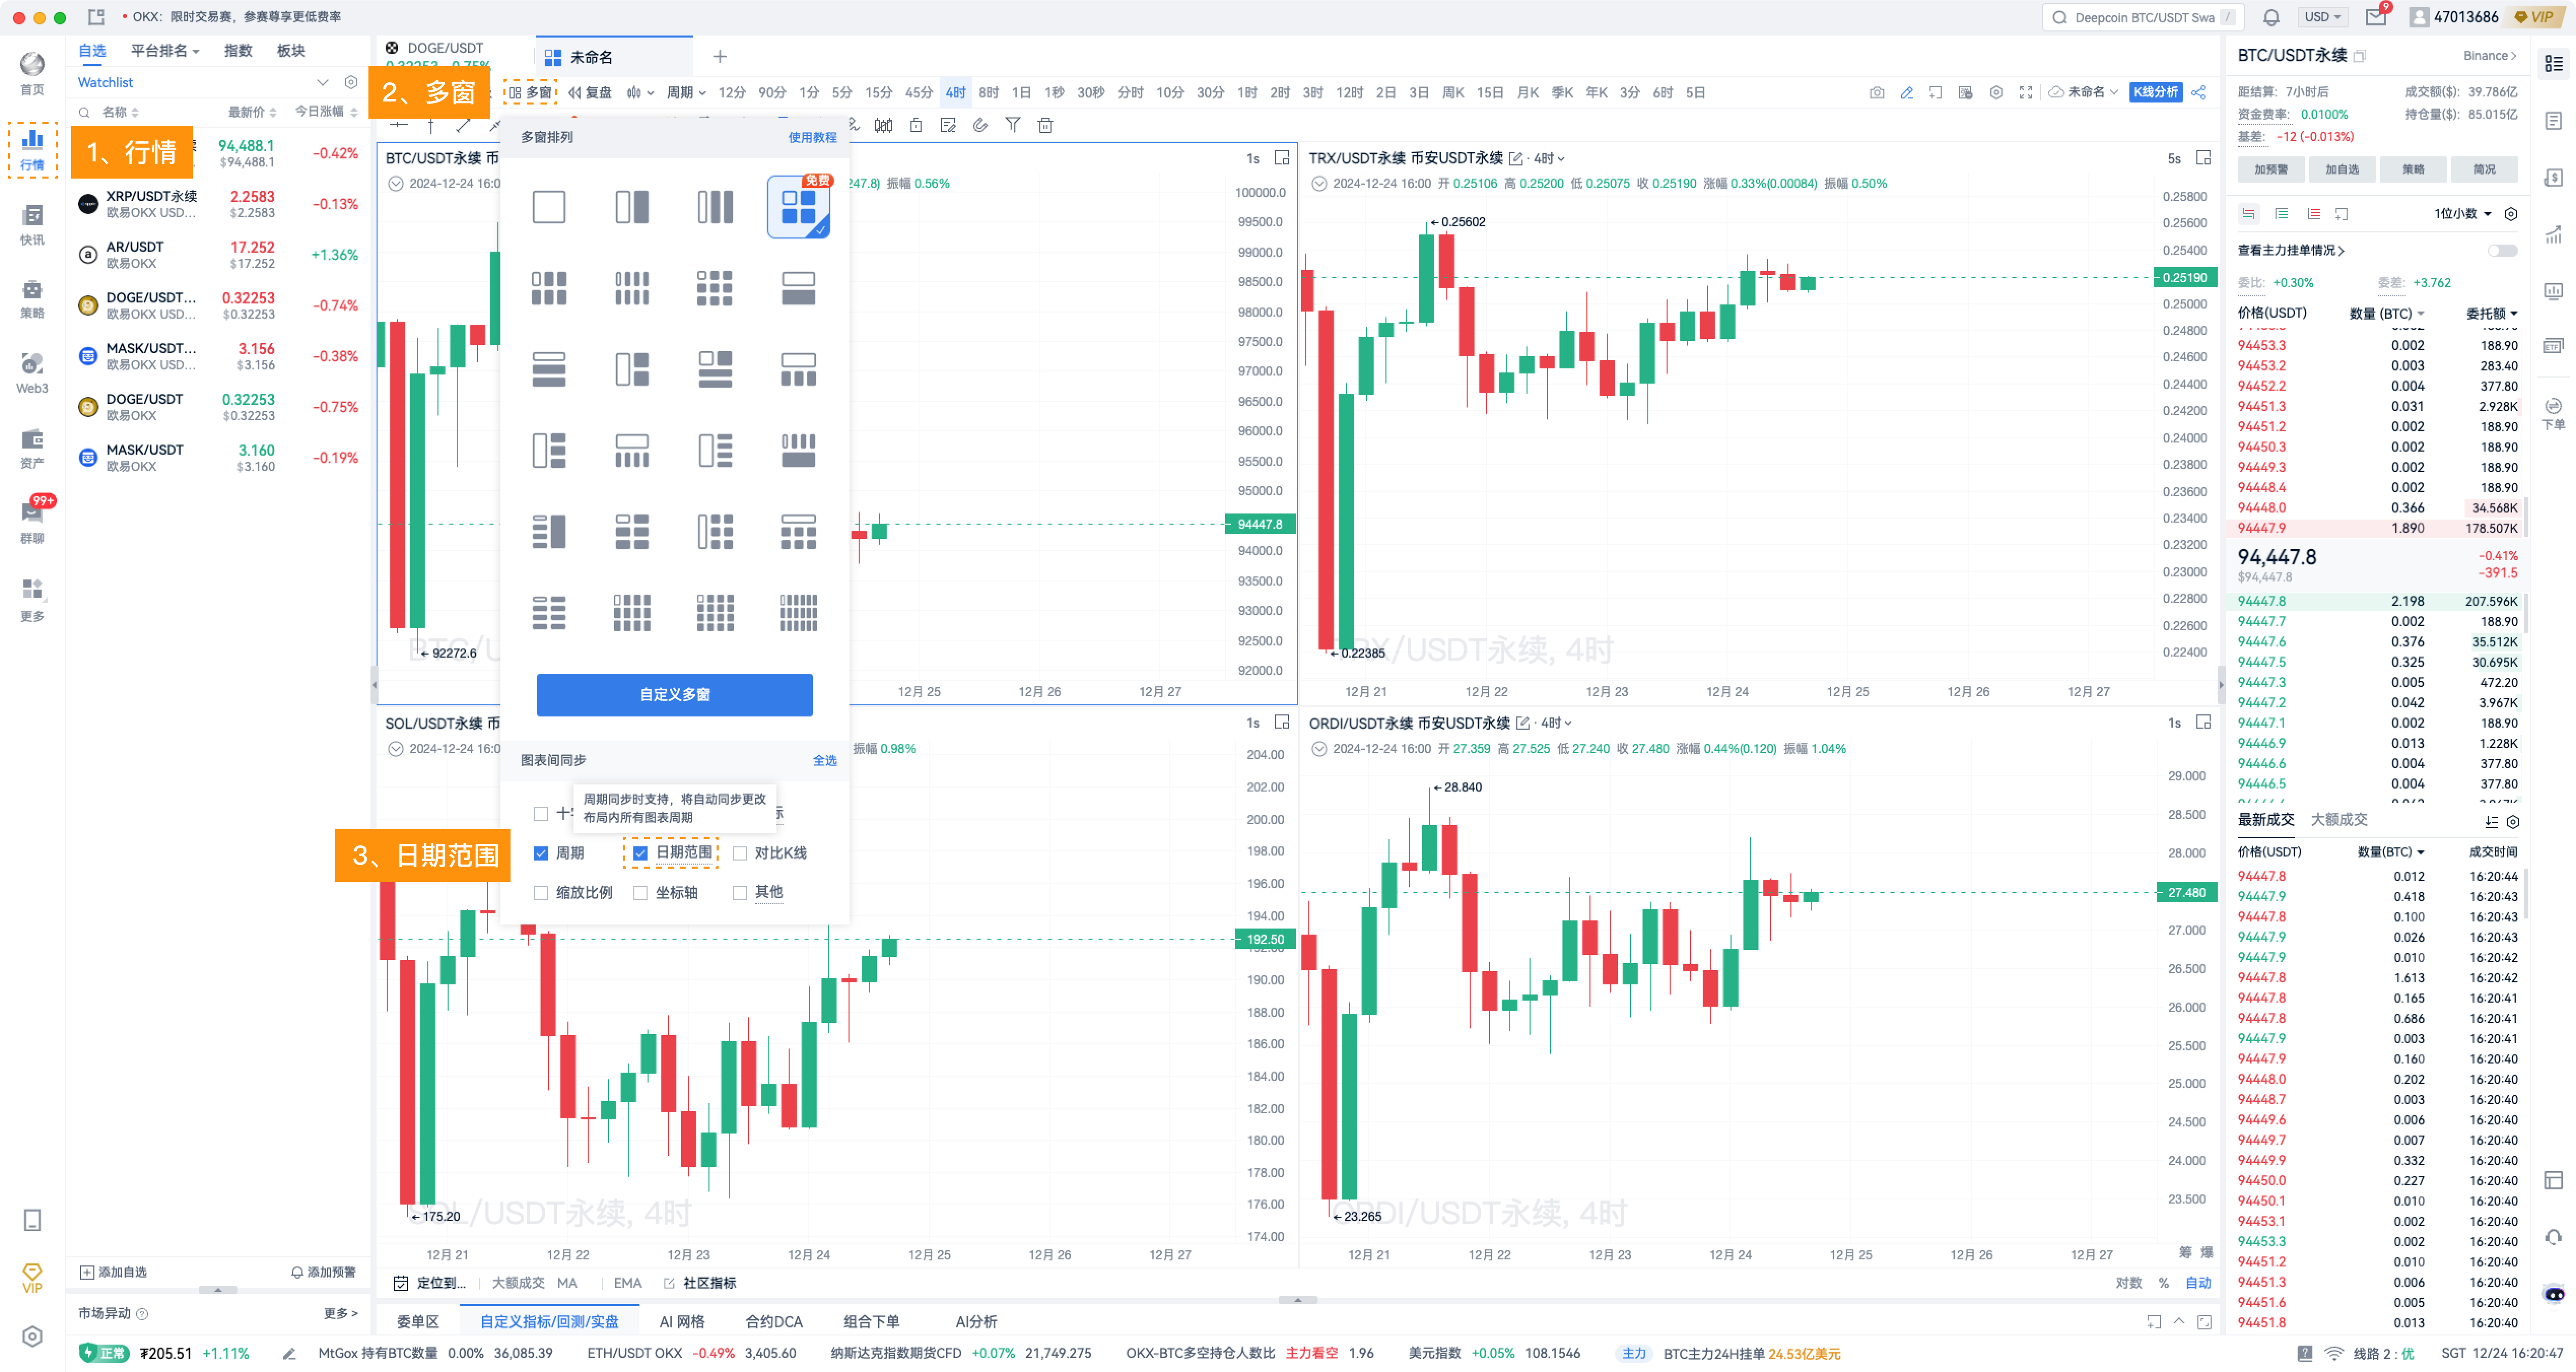This screenshot has width=2576, height=1372.
Task: Switch to the 大额成交 tab
Action: point(2339,820)
